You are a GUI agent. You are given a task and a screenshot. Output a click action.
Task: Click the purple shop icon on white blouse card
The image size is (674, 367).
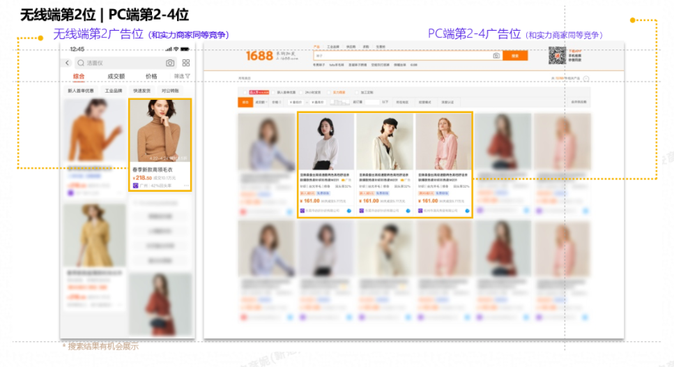click(x=302, y=211)
